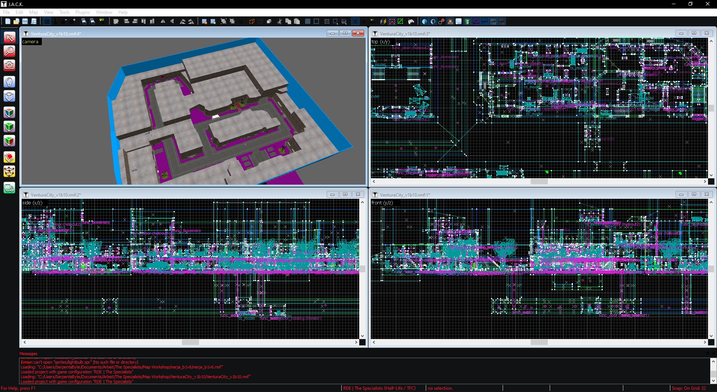Select the Block creation tool
Image resolution: width=717 pixels, height=392 pixels.
(x=9, y=96)
